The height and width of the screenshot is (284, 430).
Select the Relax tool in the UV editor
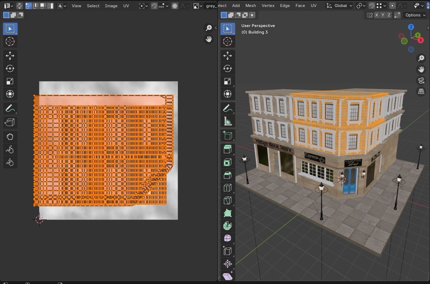pyautogui.click(x=10, y=150)
